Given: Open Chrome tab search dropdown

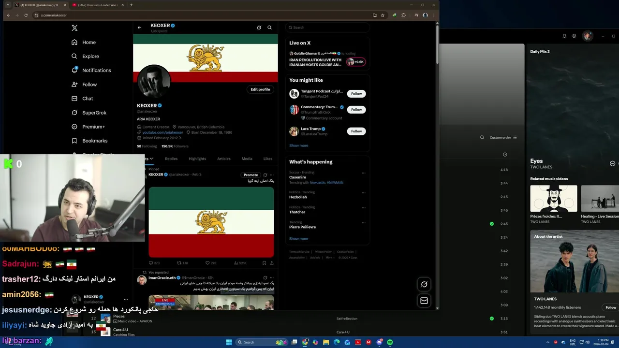Looking at the screenshot, I should click(x=8, y=5).
